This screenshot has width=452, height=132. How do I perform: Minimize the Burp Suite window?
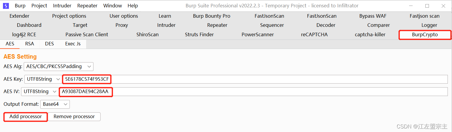[411, 6]
